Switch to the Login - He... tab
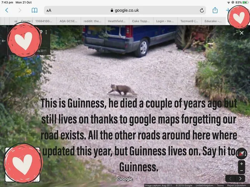This screenshot has height=187, width=250. click(165, 21)
